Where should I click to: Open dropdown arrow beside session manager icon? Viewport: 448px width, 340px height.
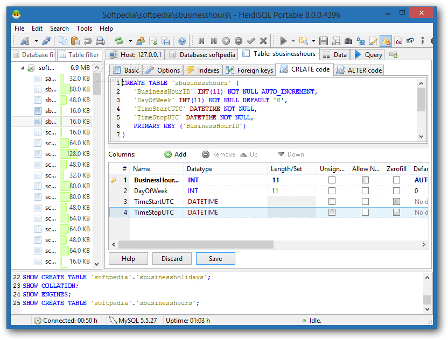(x=36, y=41)
